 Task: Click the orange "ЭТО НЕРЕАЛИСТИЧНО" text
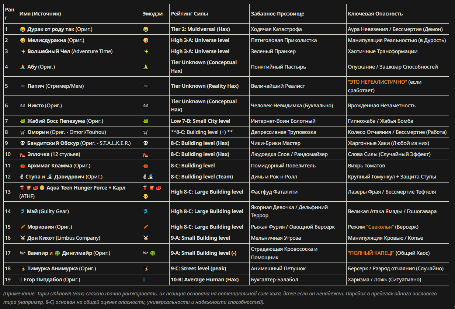click(377, 82)
